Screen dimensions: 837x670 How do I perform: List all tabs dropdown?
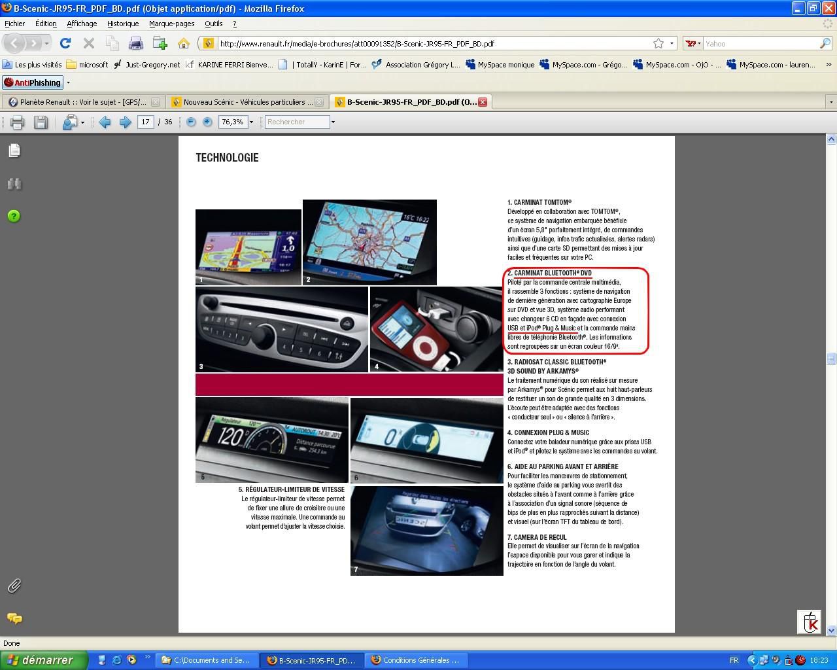[x=831, y=102]
